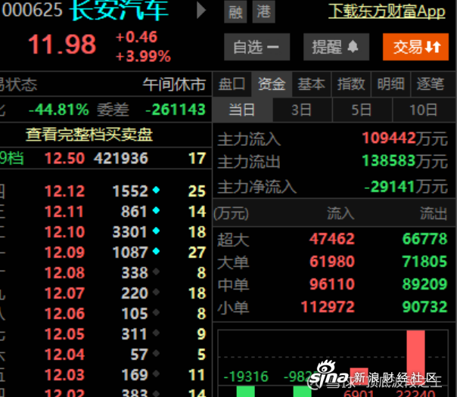Open 查看完整档买卖盘 link
This screenshot has width=457, height=397.
tap(89, 135)
